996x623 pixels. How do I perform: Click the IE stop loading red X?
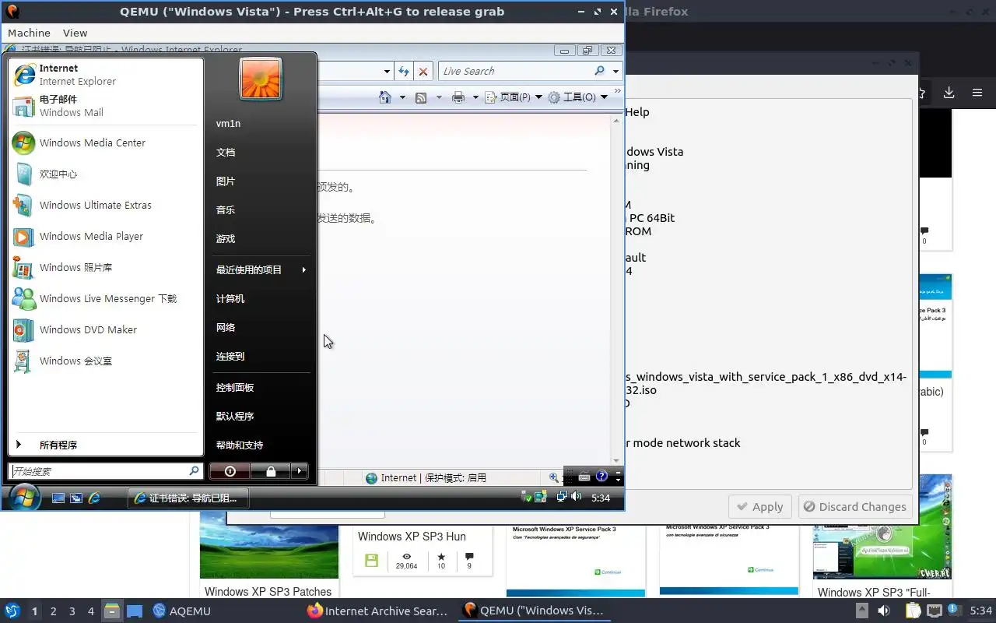[423, 71]
